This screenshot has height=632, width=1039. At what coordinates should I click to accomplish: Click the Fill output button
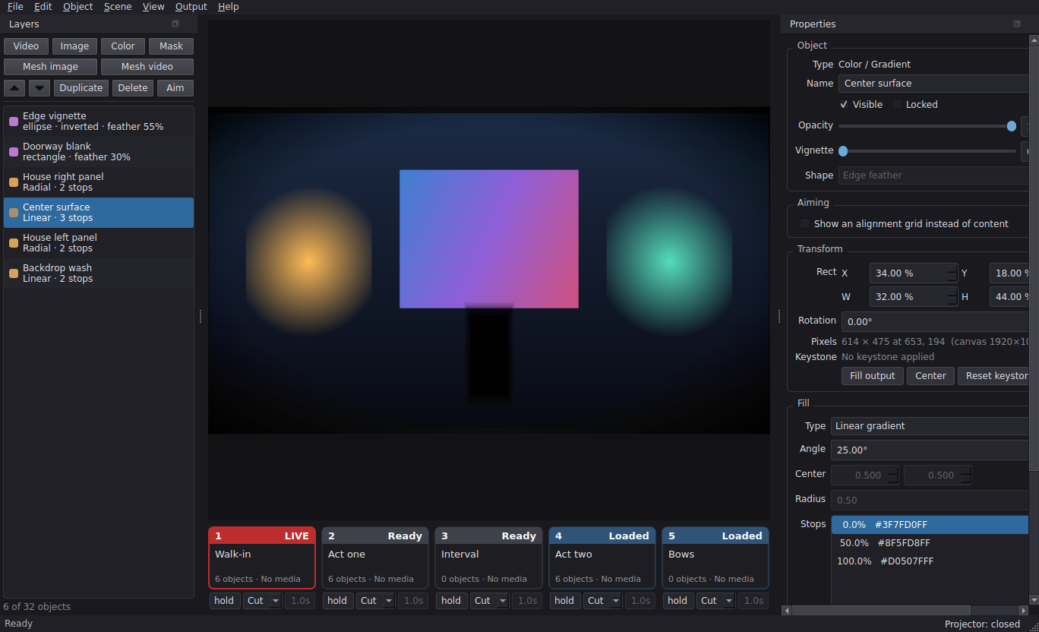(873, 376)
